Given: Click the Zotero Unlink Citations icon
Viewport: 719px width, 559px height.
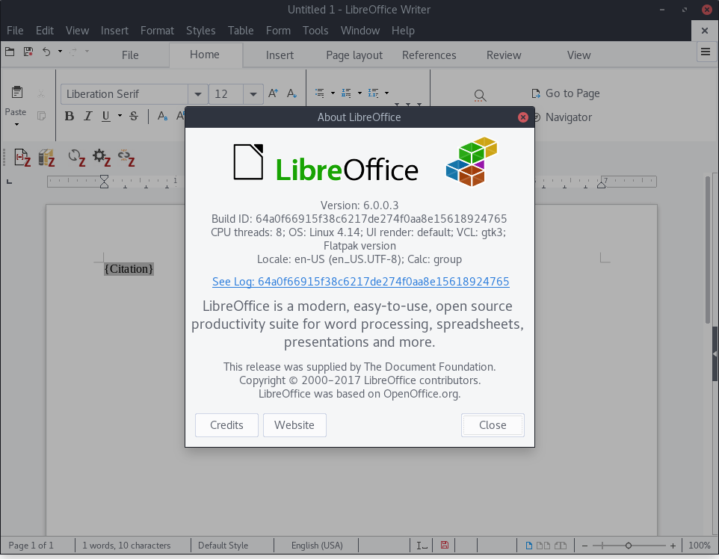Looking at the screenshot, I should pos(126,158).
